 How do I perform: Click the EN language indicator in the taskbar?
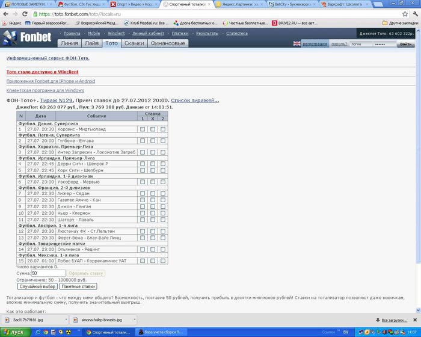click(346, 332)
